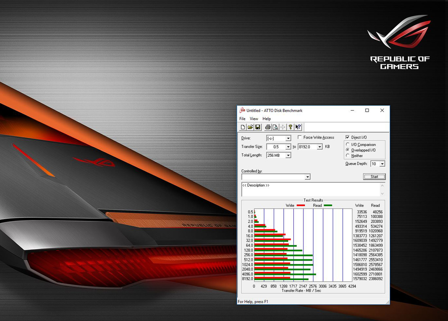Expand the Drive dropdown
This screenshot has width=448, height=321.
[288, 138]
